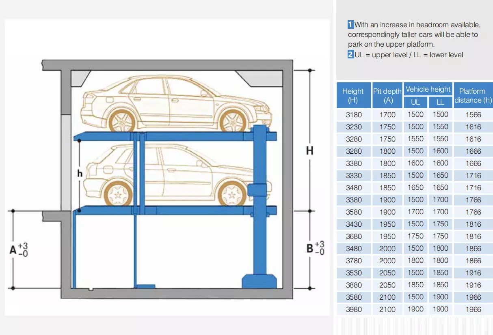
Task: Click the B dimension label
Action: tap(310, 248)
